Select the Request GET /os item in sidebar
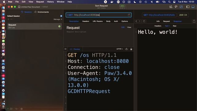Viewport: 197px width, 111px height. tap(34, 26)
